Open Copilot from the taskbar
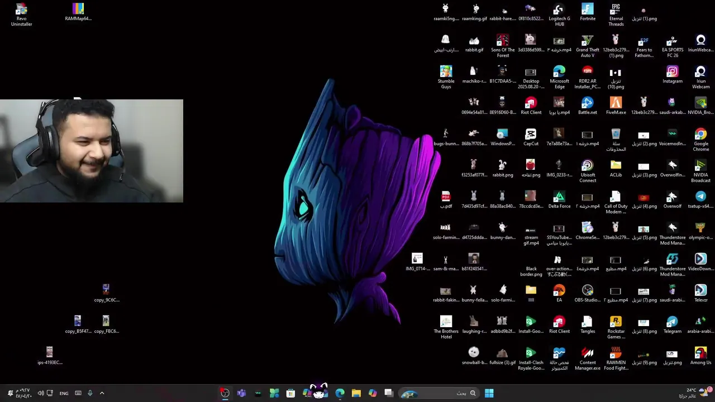The height and width of the screenshot is (402, 715). click(x=373, y=393)
